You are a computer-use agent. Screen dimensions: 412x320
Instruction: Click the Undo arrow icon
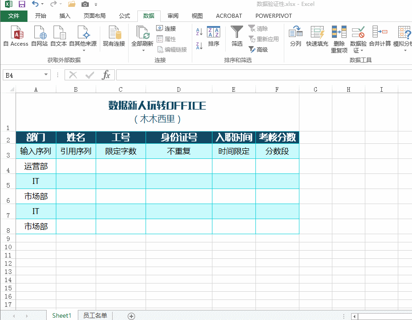[35, 4]
